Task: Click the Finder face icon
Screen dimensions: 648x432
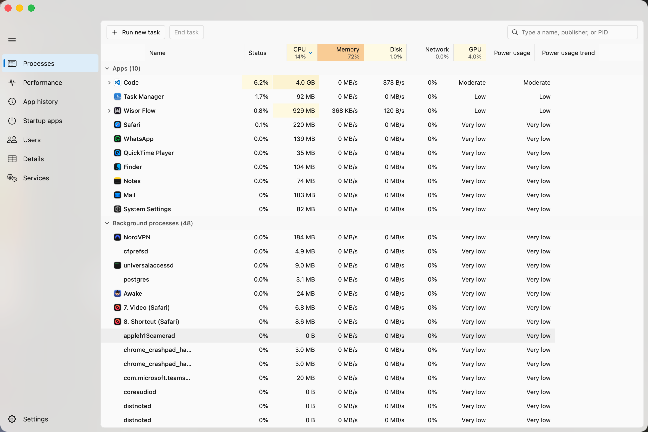Action: (x=117, y=167)
